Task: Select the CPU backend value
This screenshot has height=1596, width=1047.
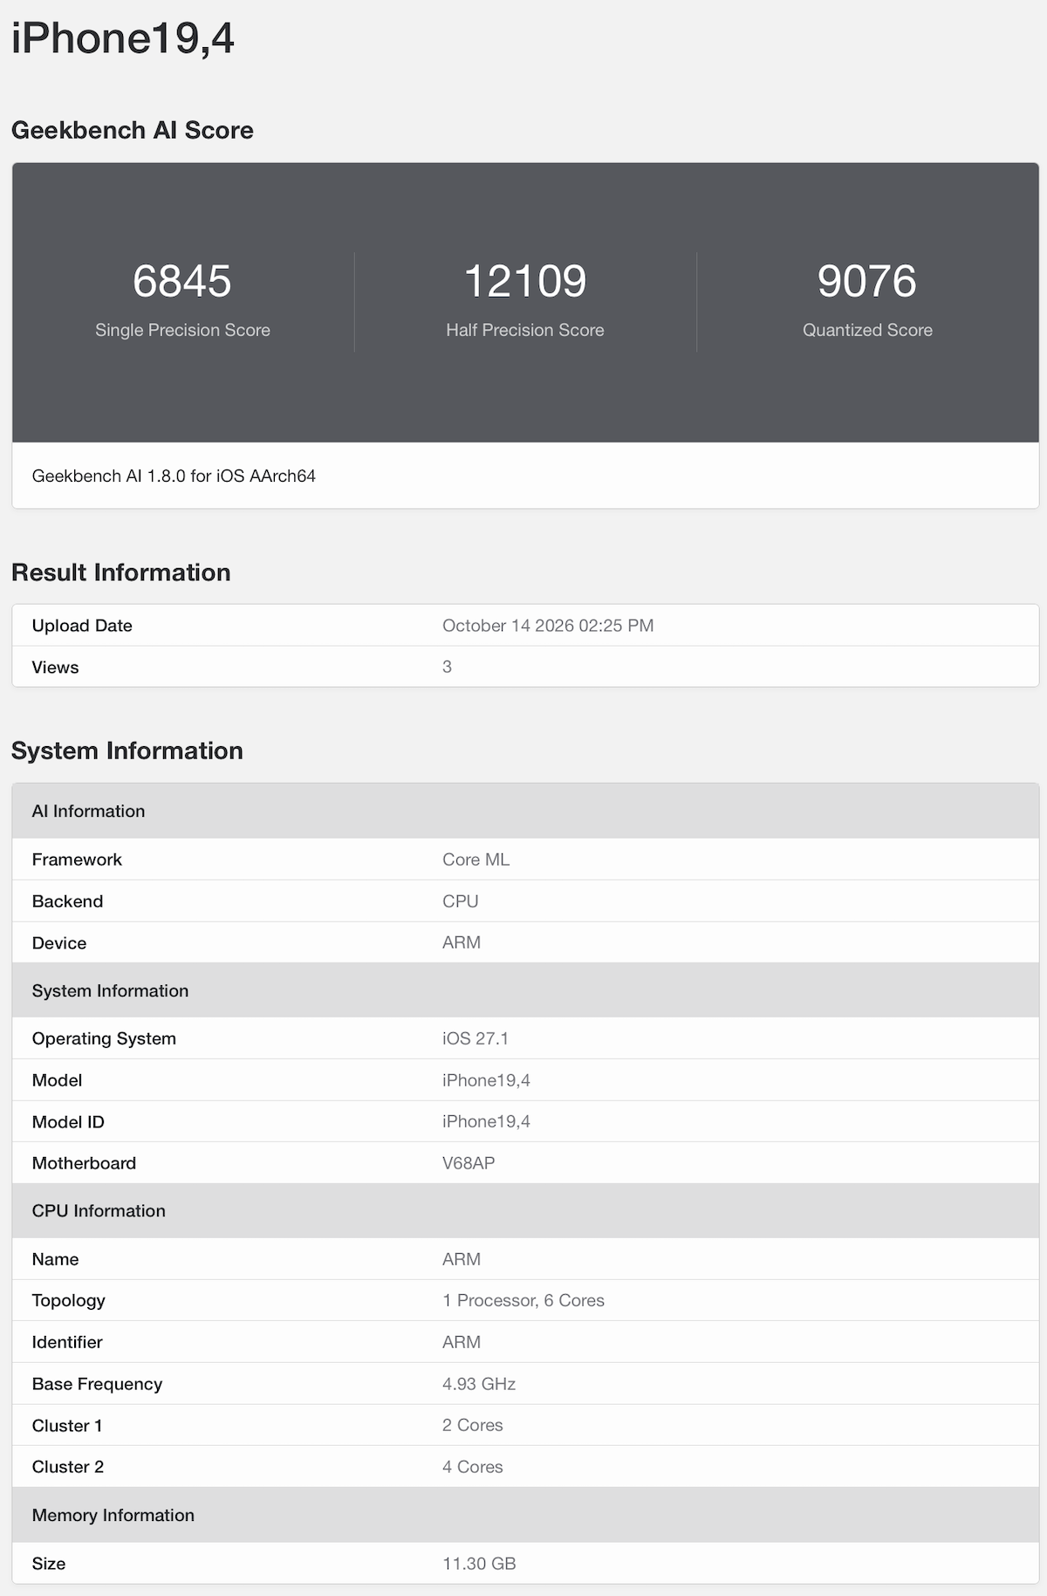Action: pyautogui.click(x=460, y=901)
